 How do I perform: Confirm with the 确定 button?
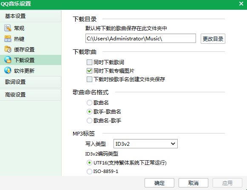[159, 183]
